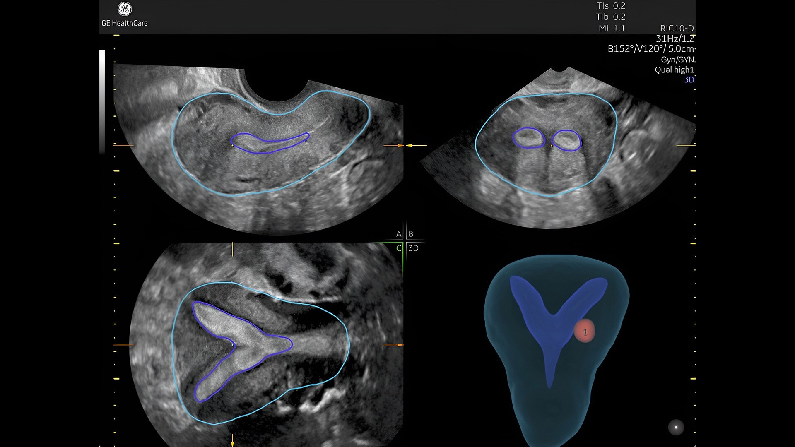Image resolution: width=795 pixels, height=447 pixels.
Task: Click the yellow reference dot in plane A
Action: coord(232,146)
